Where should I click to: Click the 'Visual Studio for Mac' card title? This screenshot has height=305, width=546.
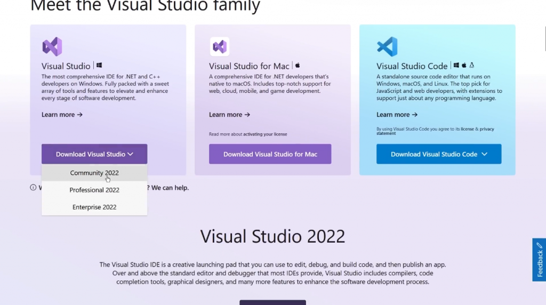[249, 66]
